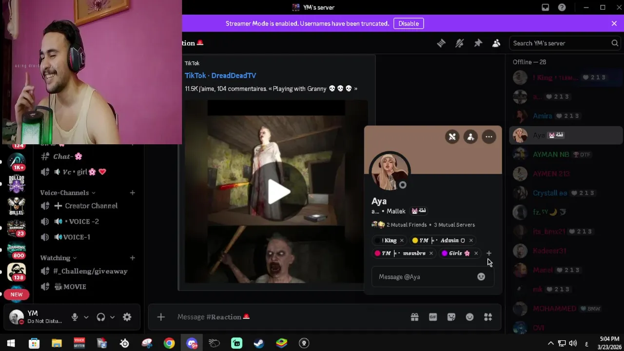The width and height of the screenshot is (624, 351).
Task: Select Amira in member list
Action: click(x=565, y=116)
